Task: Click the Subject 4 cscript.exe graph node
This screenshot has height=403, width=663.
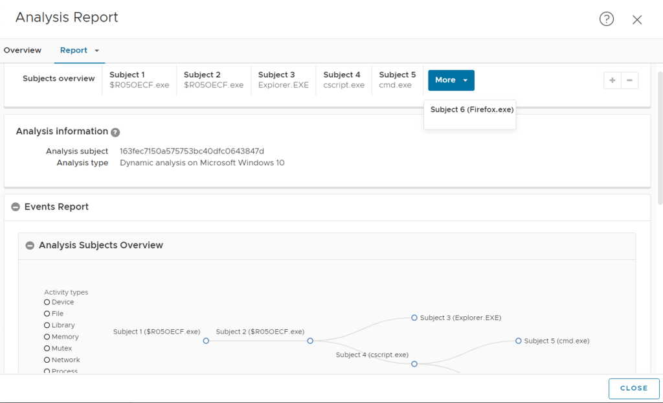Action: [x=414, y=364]
